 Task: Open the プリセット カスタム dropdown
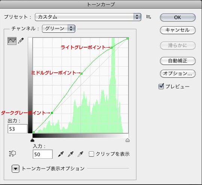pyautogui.click(x=88, y=17)
